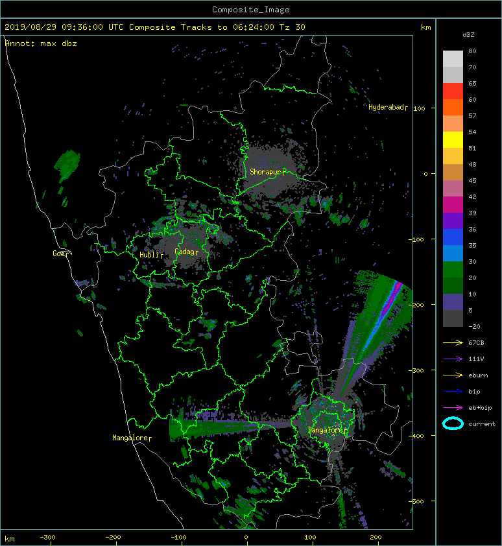Click the 200 tick on the horizontal axis
The image size is (502, 546).
(x=376, y=538)
